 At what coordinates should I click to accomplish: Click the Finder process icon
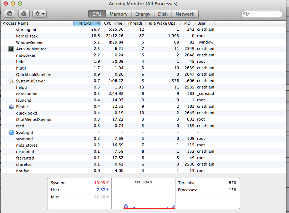(11, 106)
